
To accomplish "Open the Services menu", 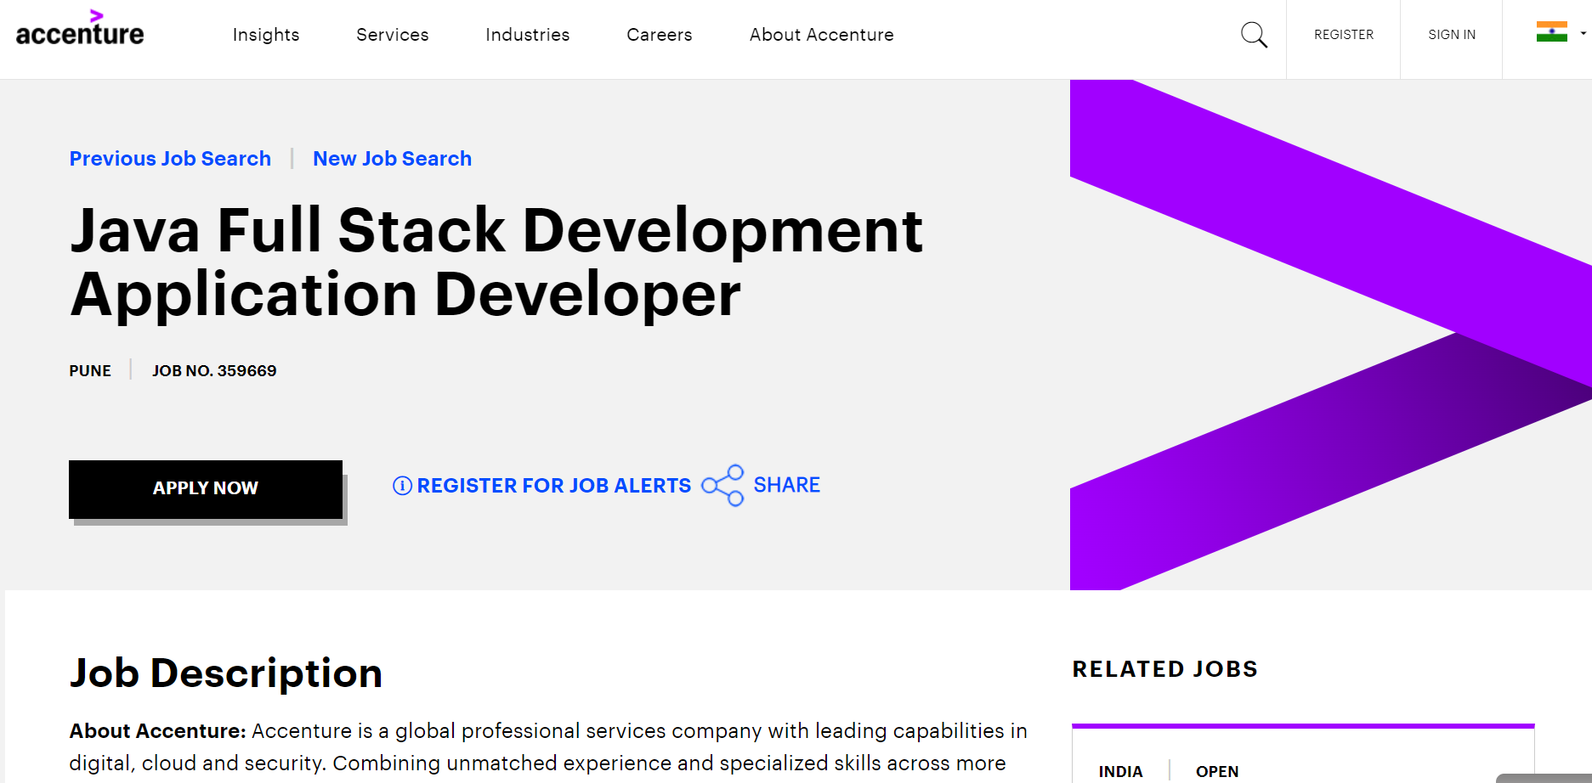I will point(393,35).
